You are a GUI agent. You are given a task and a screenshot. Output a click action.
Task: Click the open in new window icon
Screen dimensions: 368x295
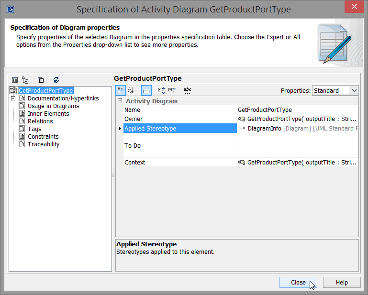pos(41,80)
